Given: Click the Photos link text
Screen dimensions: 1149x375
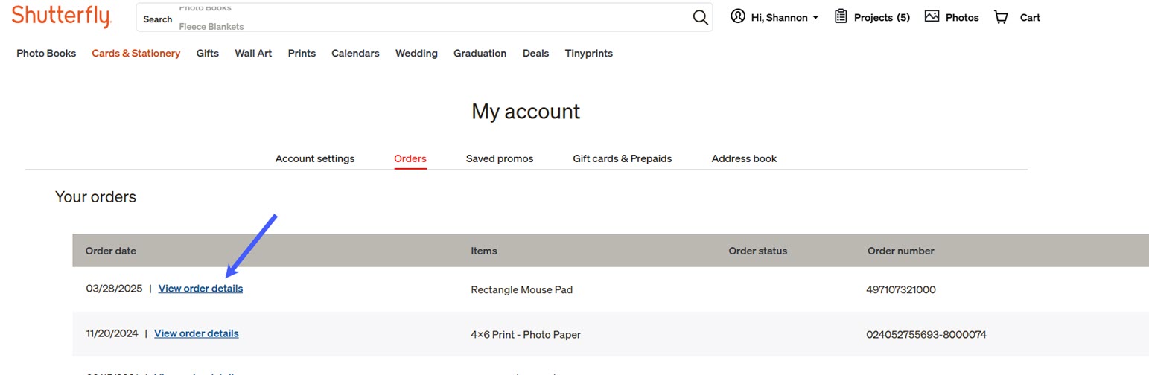Looking at the screenshot, I should (x=962, y=18).
